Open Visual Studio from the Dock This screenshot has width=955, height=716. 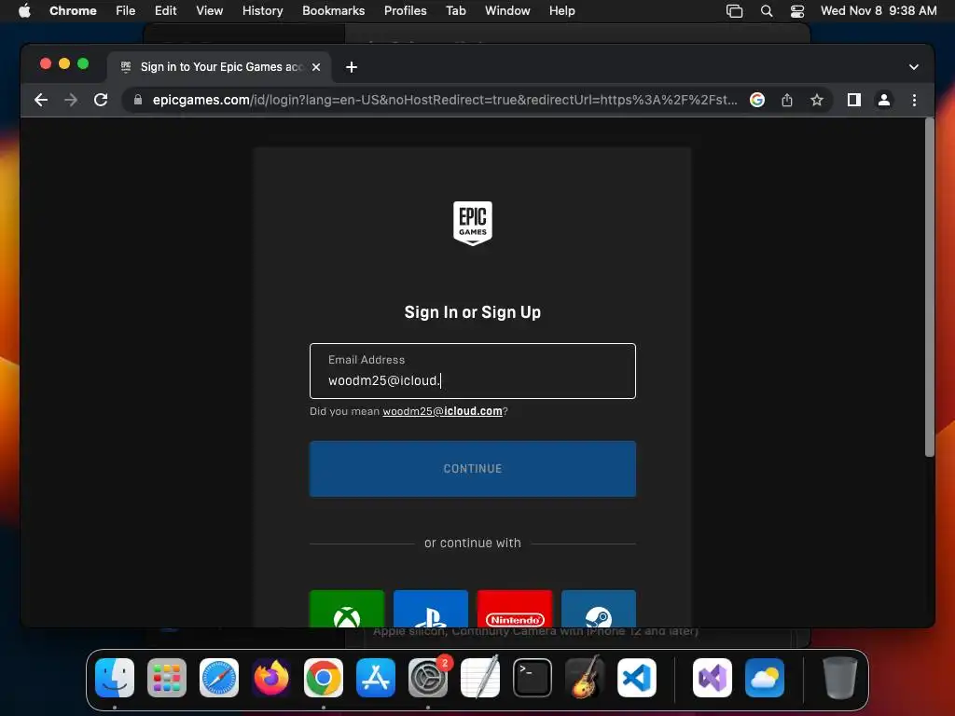[x=713, y=678]
